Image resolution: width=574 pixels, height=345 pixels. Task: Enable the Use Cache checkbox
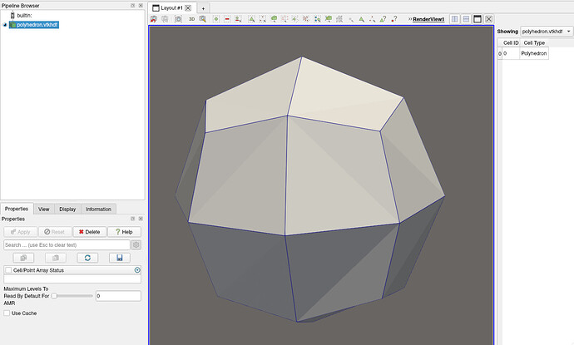[x=7, y=313]
